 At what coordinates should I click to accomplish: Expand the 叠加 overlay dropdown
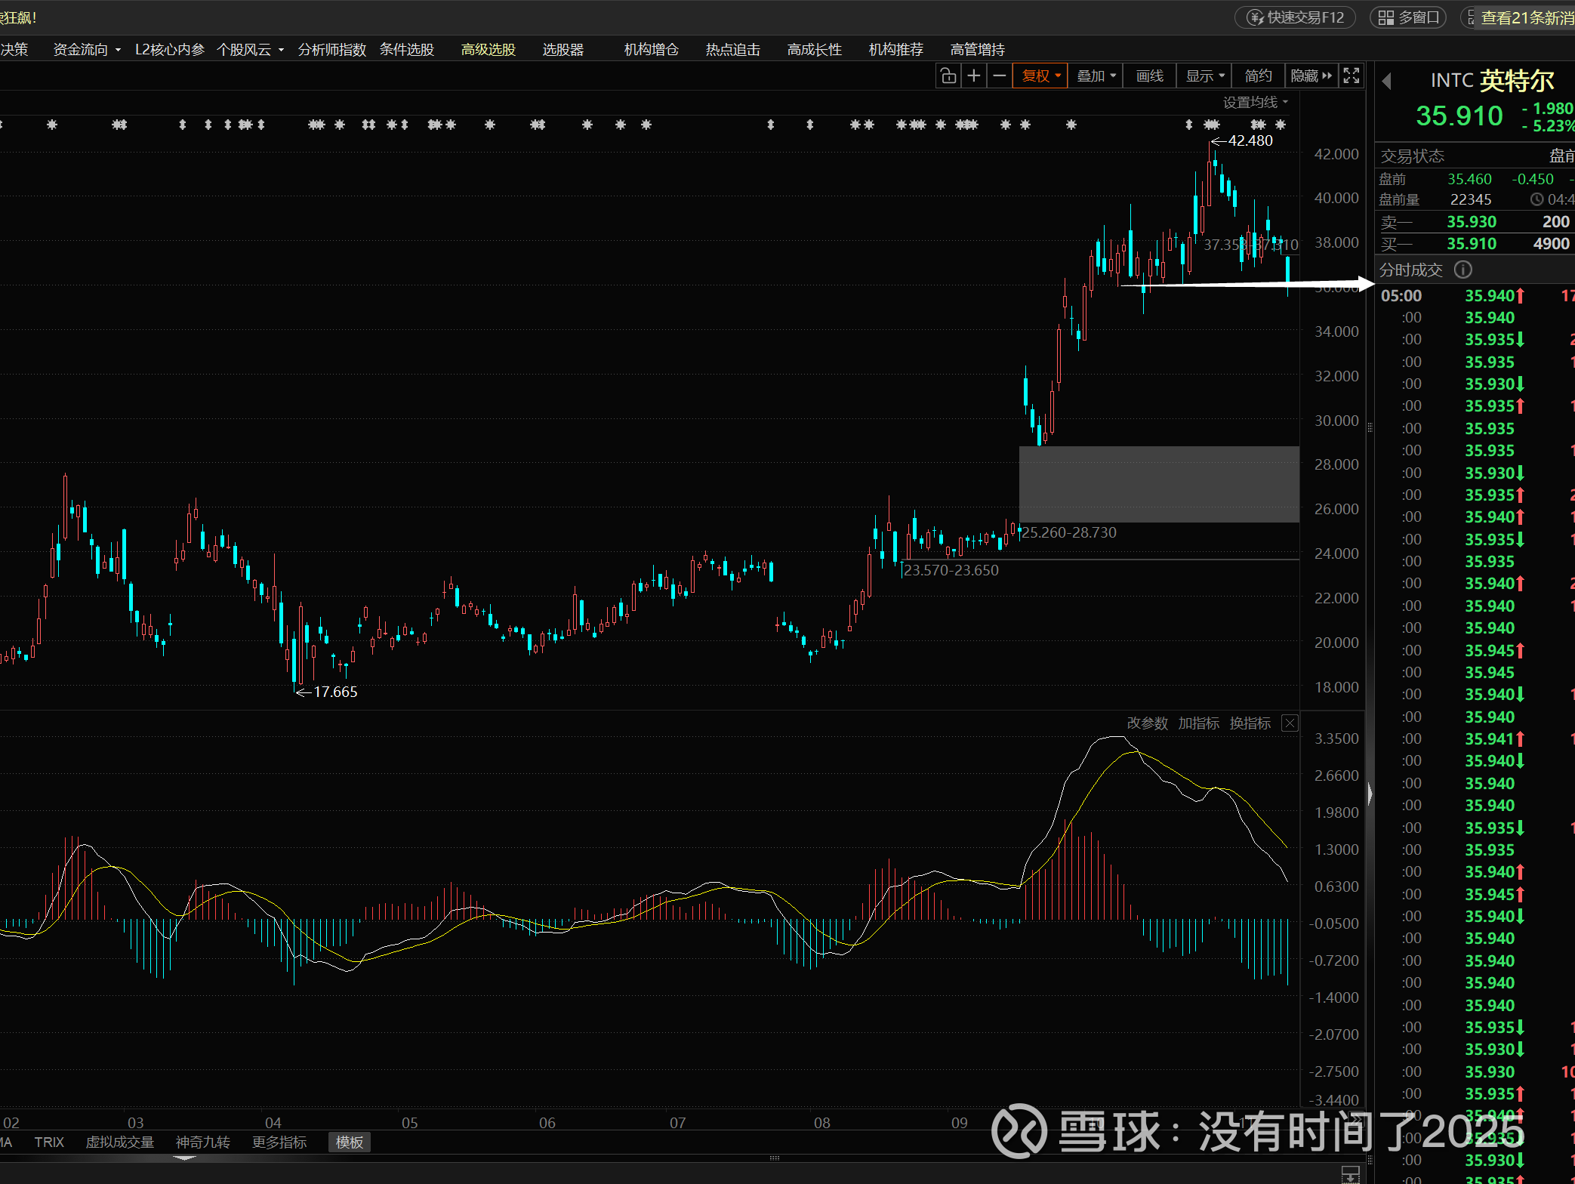pyautogui.click(x=1096, y=76)
